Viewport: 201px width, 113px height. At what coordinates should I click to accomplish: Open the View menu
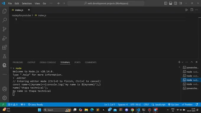point(37,4)
